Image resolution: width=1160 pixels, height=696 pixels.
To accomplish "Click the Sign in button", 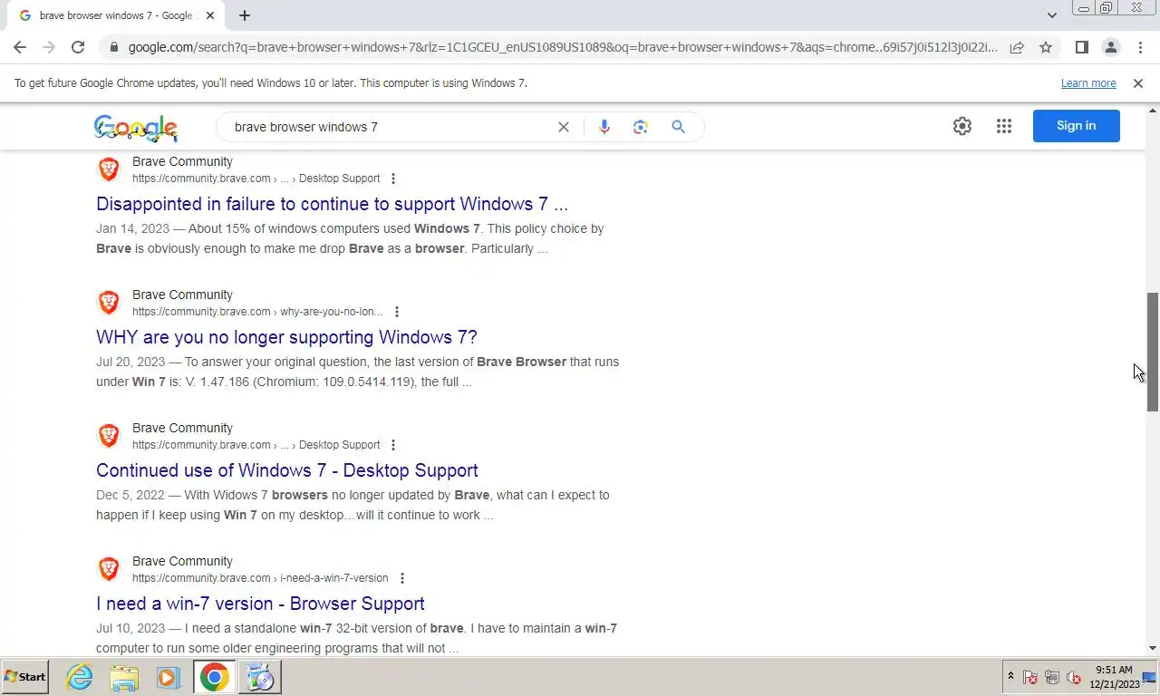I will [1077, 126].
